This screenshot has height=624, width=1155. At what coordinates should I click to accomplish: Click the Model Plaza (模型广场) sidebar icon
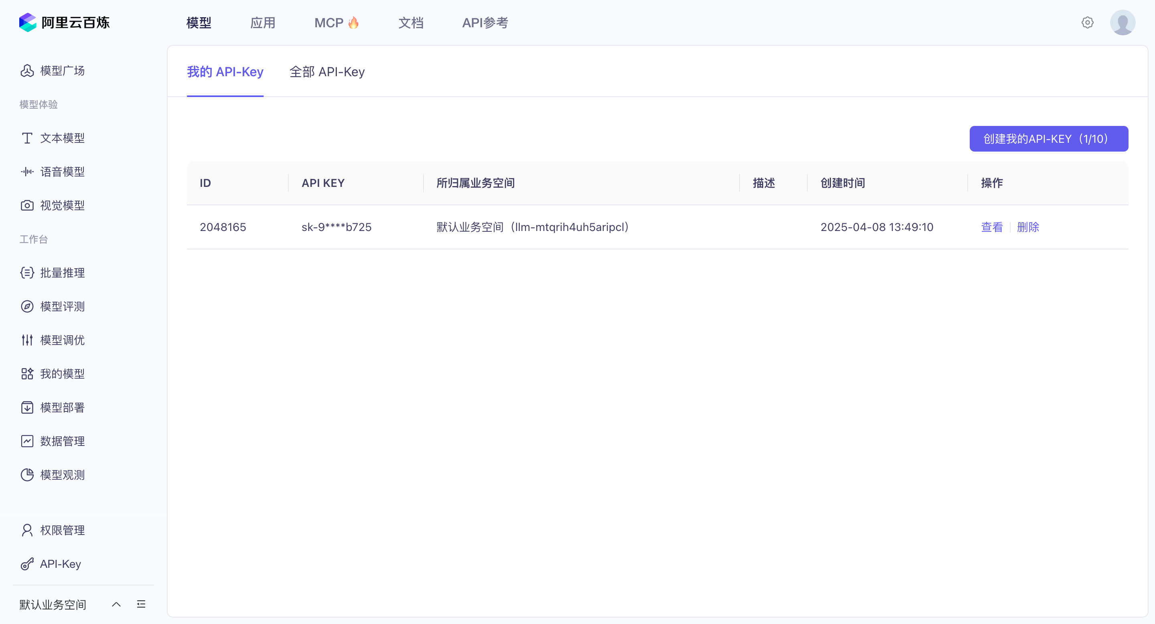(27, 71)
